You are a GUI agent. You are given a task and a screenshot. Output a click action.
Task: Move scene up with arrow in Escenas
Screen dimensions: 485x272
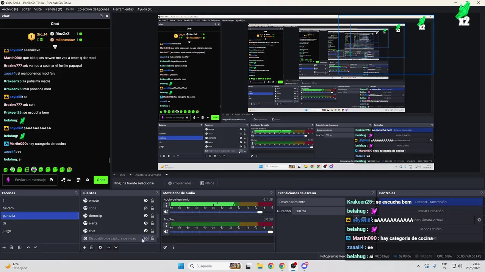[x=28, y=247]
